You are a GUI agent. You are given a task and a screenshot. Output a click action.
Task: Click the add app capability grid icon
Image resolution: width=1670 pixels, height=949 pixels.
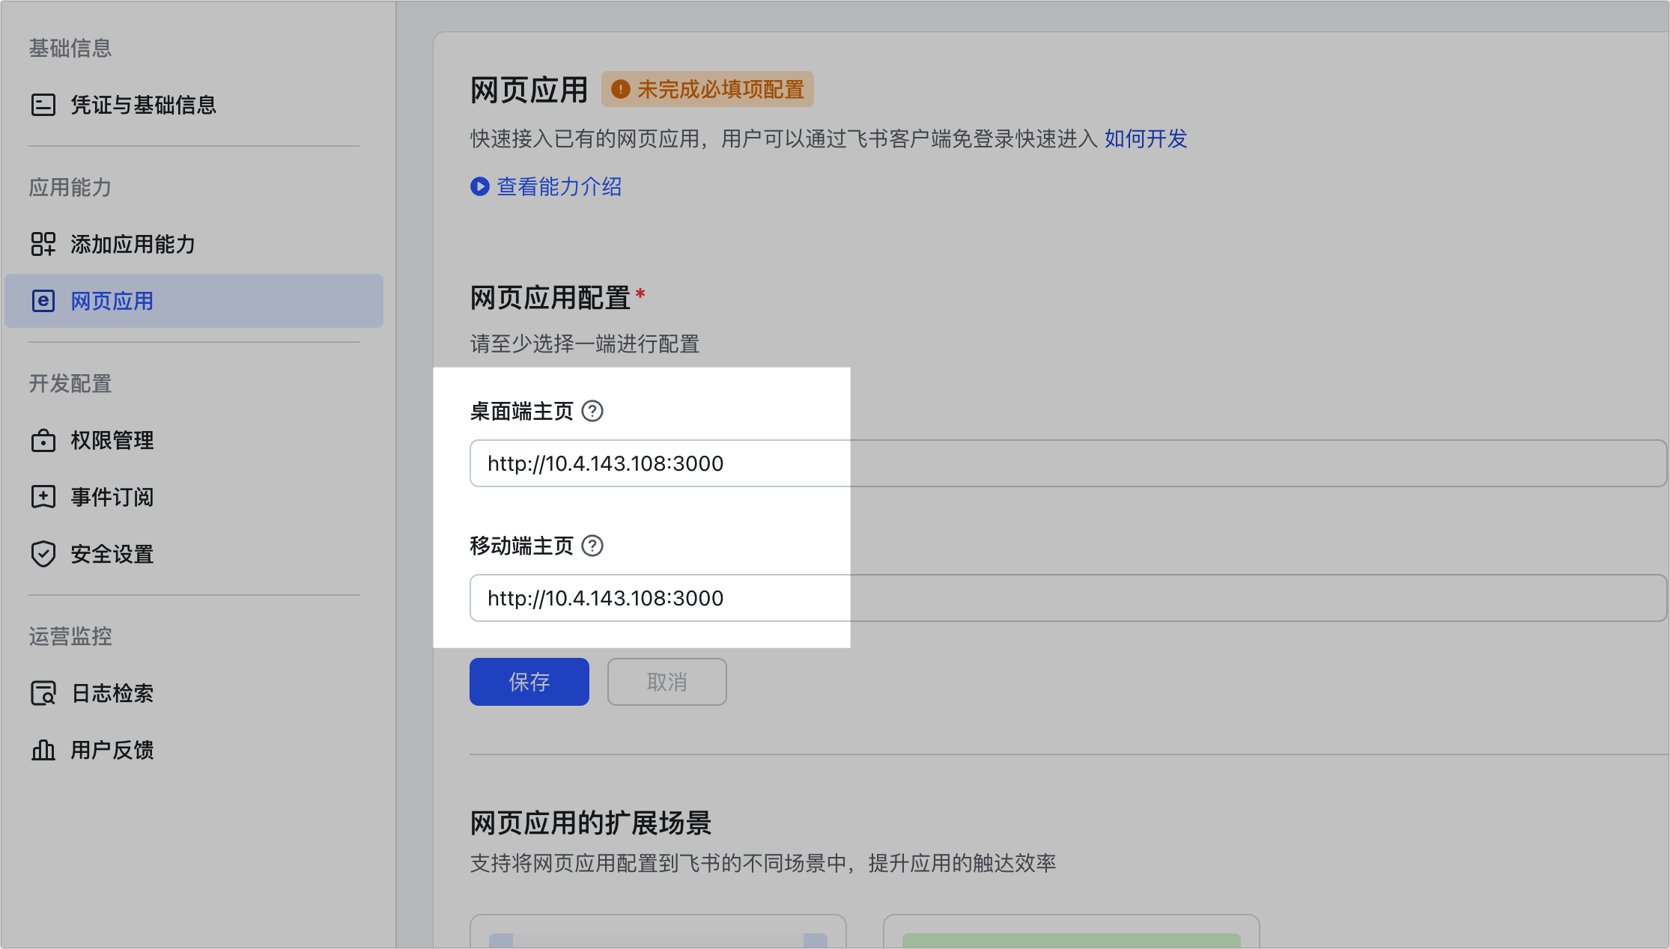43,244
